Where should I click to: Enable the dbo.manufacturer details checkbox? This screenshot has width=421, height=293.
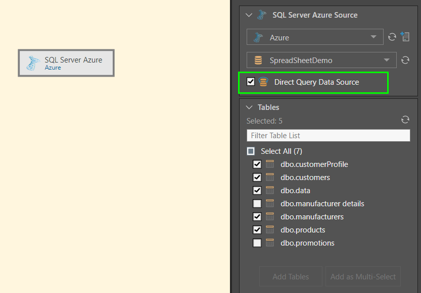[257, 204]
